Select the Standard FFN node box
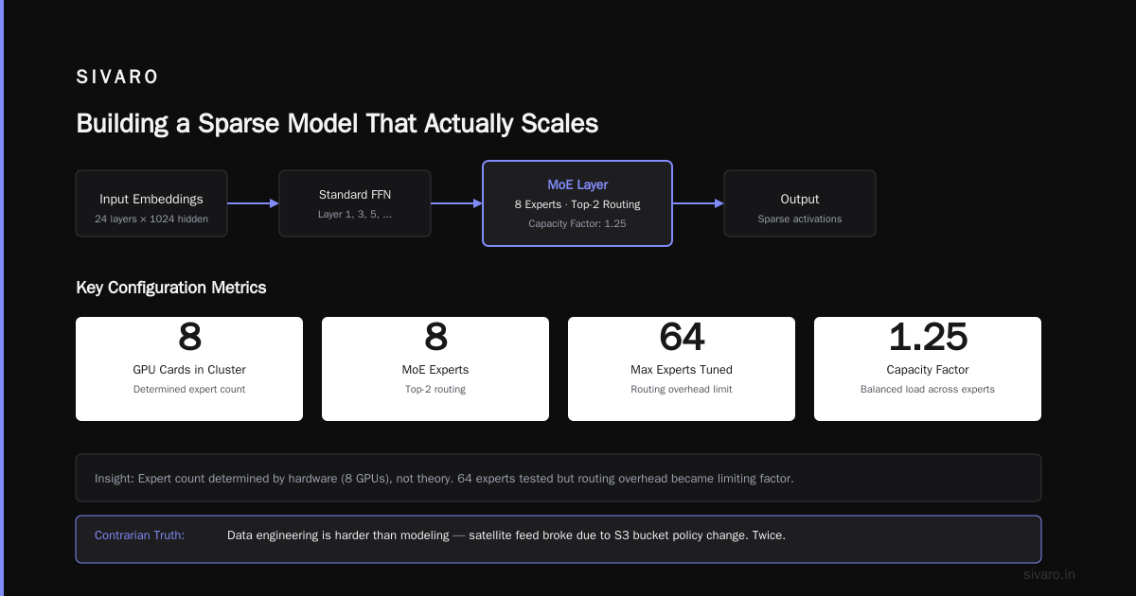This screenshot has height=596, width=1136. (x=355, y=203)
